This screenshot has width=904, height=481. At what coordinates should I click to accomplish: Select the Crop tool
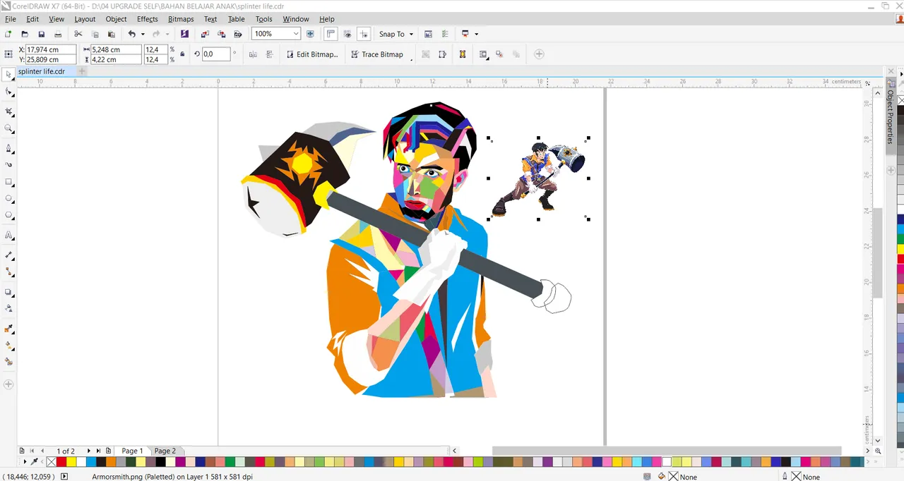pyautogui.click(x=9, y=111)
